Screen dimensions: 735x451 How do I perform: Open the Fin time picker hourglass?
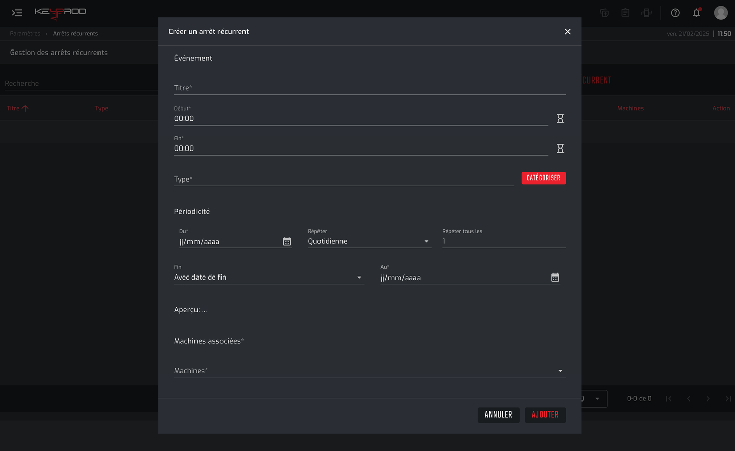[560, 148]
